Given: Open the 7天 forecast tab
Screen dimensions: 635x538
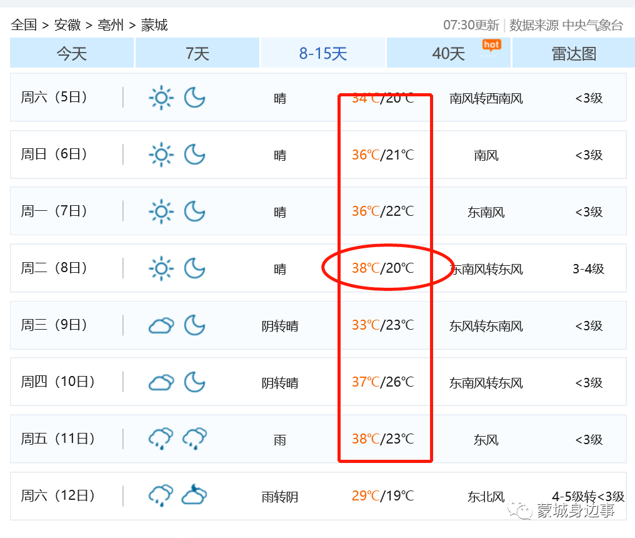Looking at the screenshot, I should 197,53.
